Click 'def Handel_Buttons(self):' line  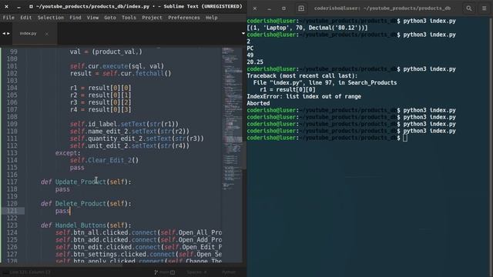pyautogui.click(x=86, y=225)
